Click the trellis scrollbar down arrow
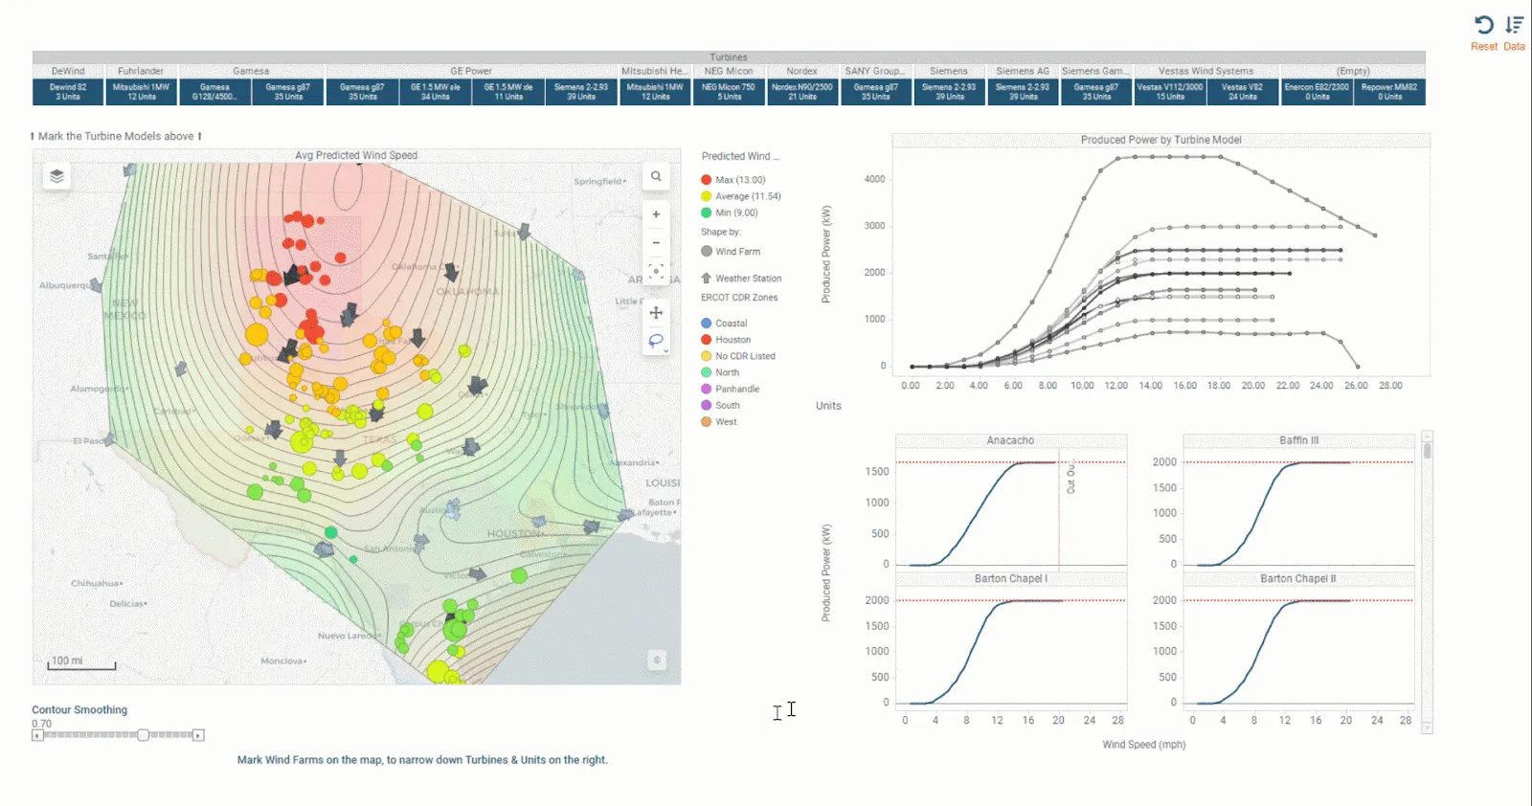 coord(1427,728)
